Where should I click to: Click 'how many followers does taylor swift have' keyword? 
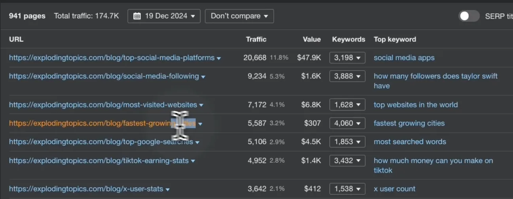(x=435, y=81)
